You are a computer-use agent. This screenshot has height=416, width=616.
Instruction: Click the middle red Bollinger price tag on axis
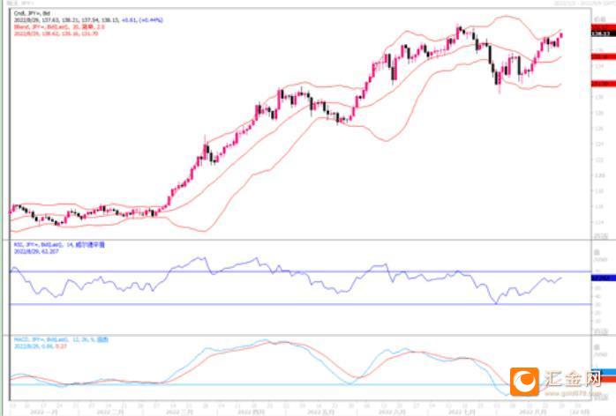pos(603,57)
